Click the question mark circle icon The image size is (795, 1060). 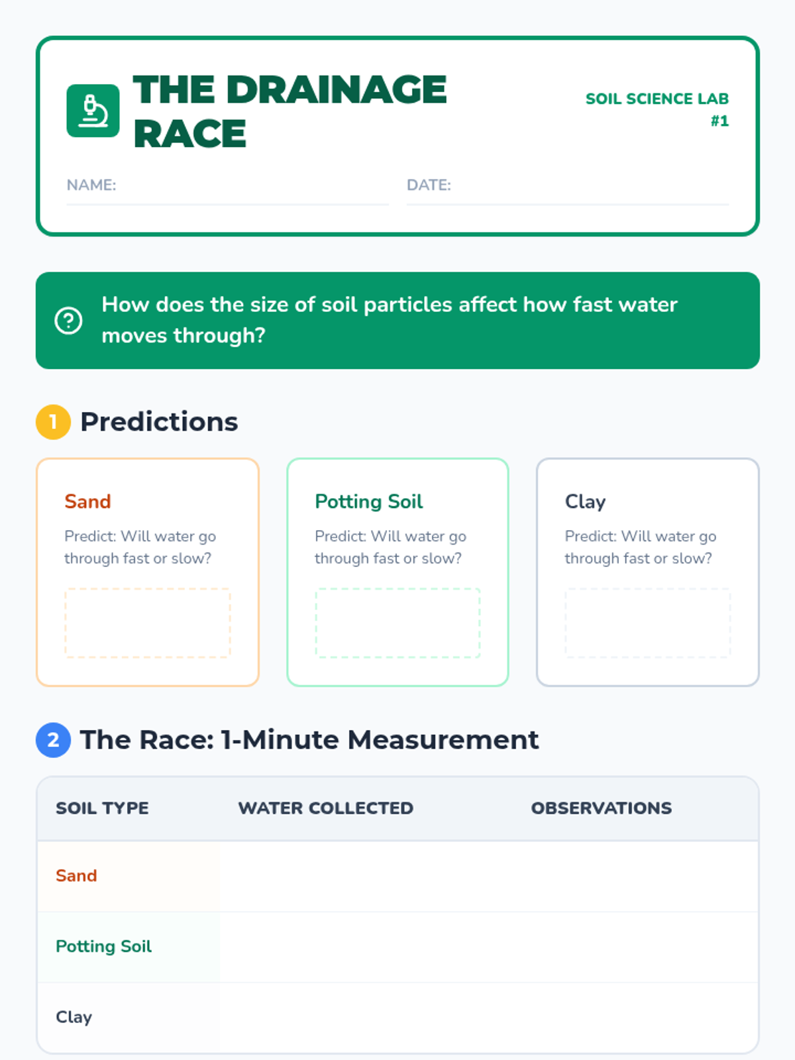(68, 321)
